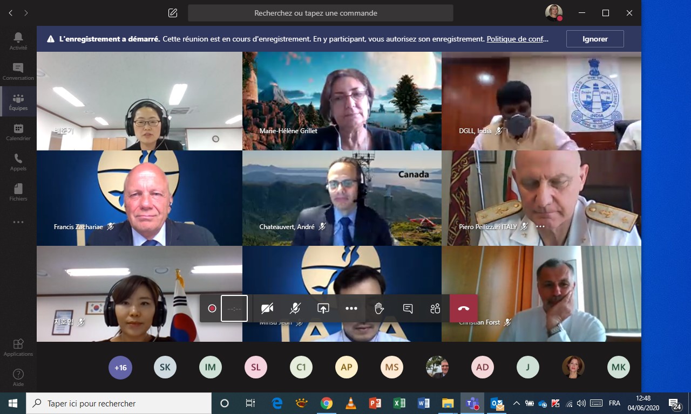Click the red recording indicator

pyautogui.click(x=212, y=308)
